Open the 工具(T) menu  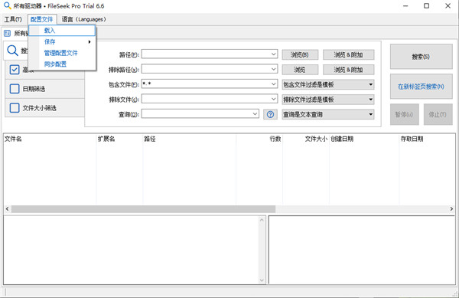click(13, 19)
